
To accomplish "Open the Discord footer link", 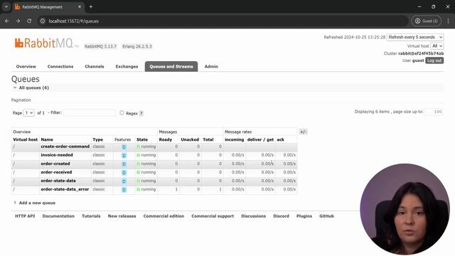I will (x=282, y=216).
